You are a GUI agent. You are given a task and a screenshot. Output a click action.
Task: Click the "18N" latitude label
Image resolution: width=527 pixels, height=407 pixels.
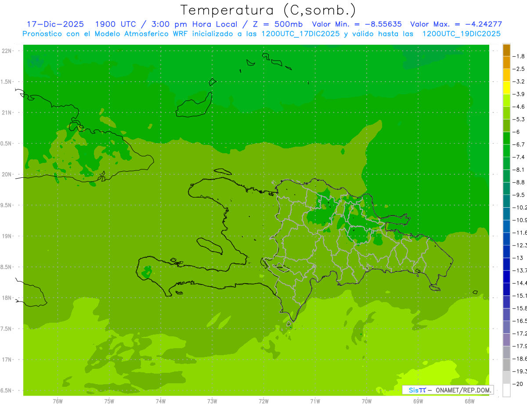(x=7, y=298)
